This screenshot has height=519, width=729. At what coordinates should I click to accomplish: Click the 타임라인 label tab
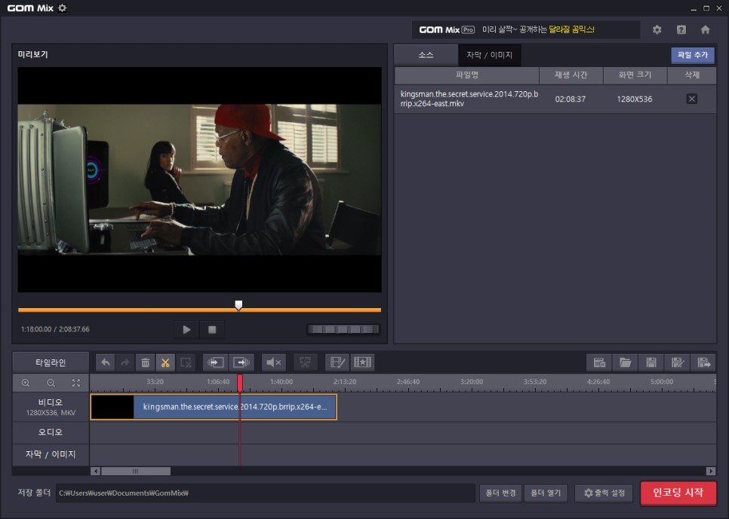coord(51,362)
